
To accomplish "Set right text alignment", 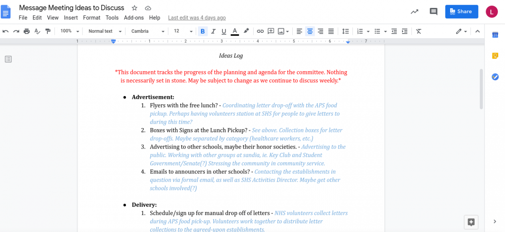I will pos(320,31).
